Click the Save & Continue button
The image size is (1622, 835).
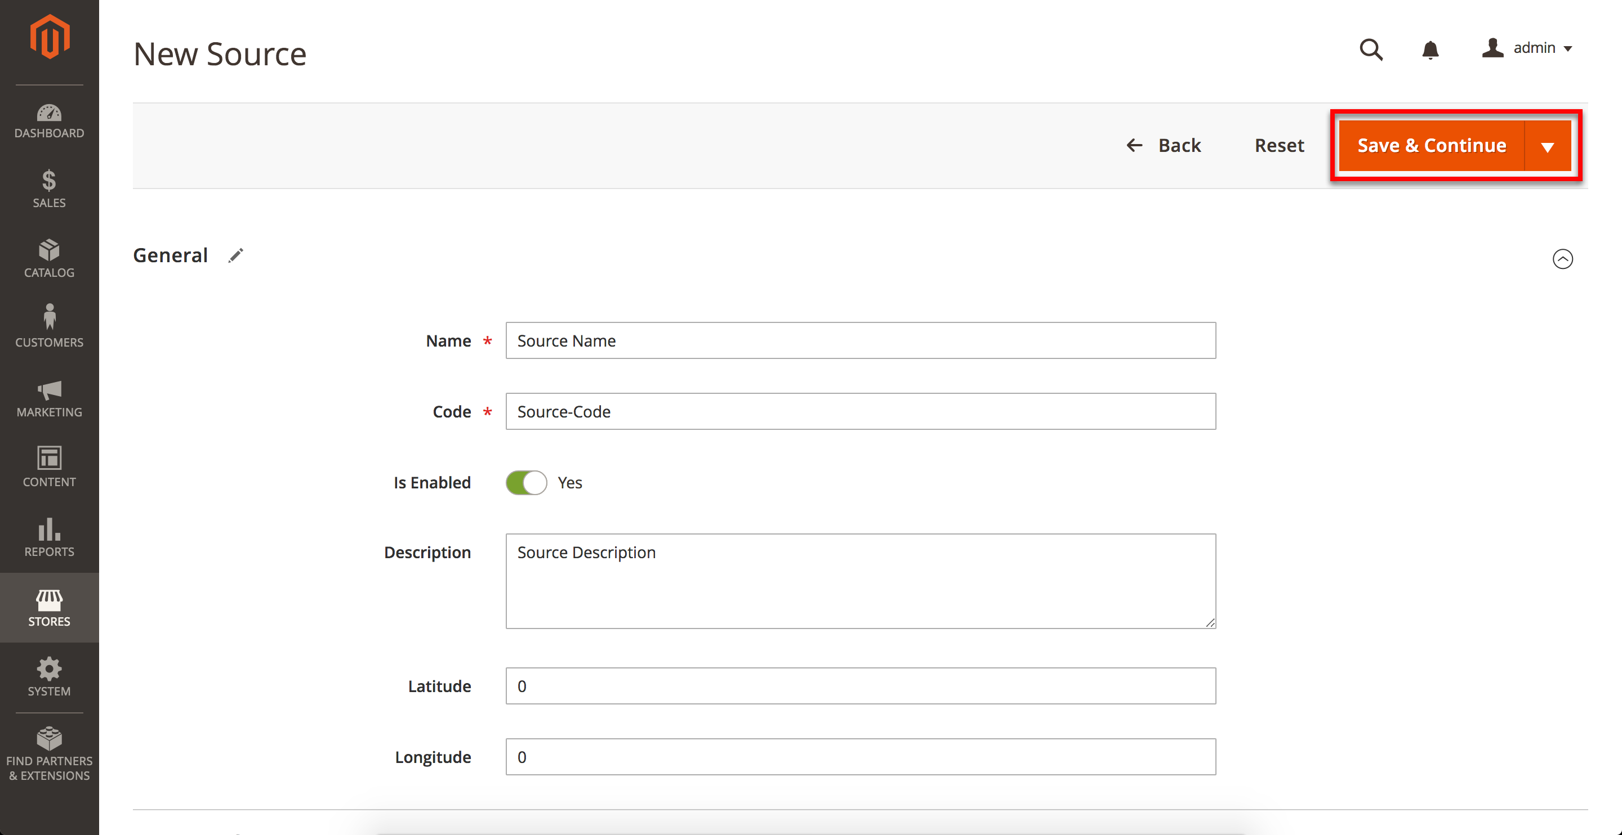tap(1431, 145)
